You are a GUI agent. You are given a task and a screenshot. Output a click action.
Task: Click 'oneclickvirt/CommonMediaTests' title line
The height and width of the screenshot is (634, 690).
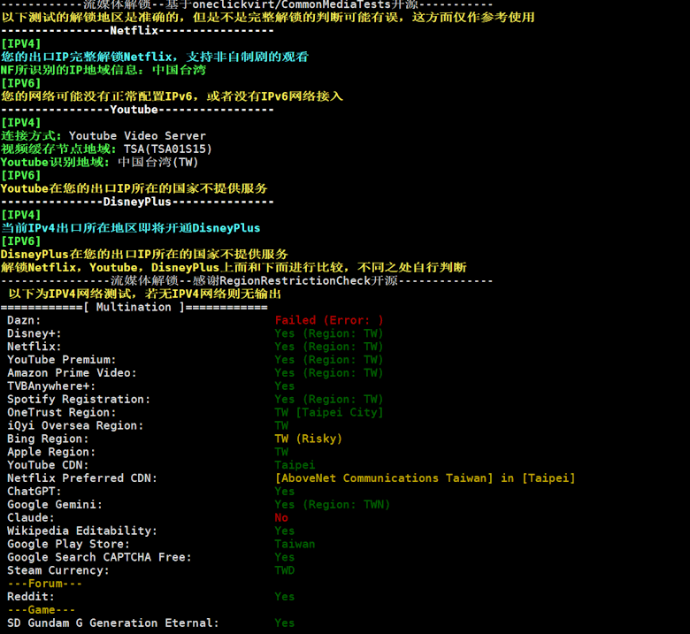pos(247,4)
